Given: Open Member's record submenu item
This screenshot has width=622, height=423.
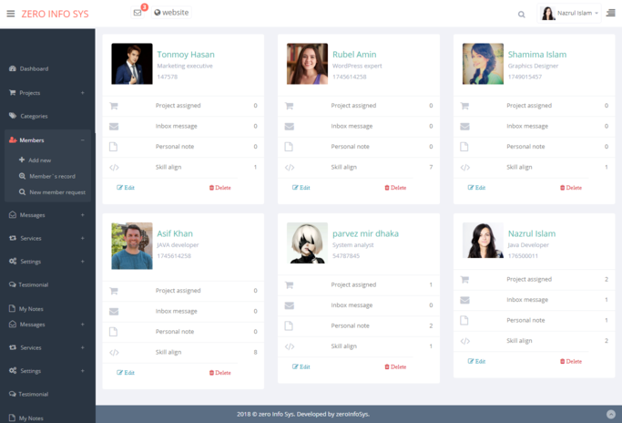Looking at the screenshot, I should pyautogui.click(x=52, y=176).
